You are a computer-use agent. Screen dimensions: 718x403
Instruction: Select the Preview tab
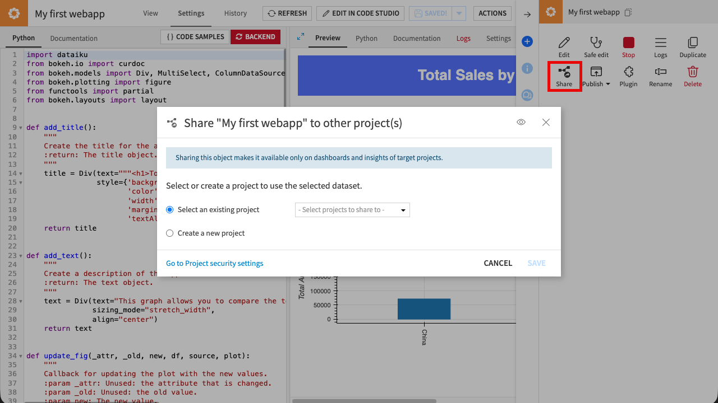pos(328,38)
